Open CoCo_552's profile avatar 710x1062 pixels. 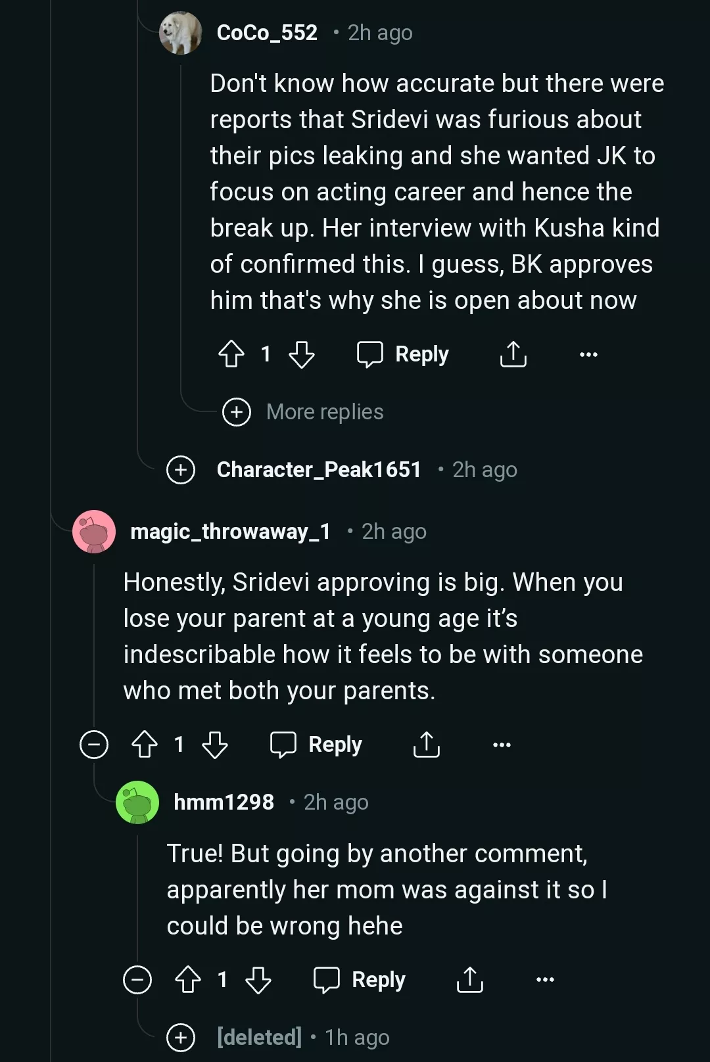point(181,33)
